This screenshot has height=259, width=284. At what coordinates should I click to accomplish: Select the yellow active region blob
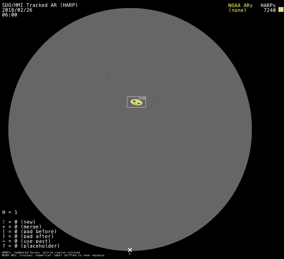[x=136, y=102]
